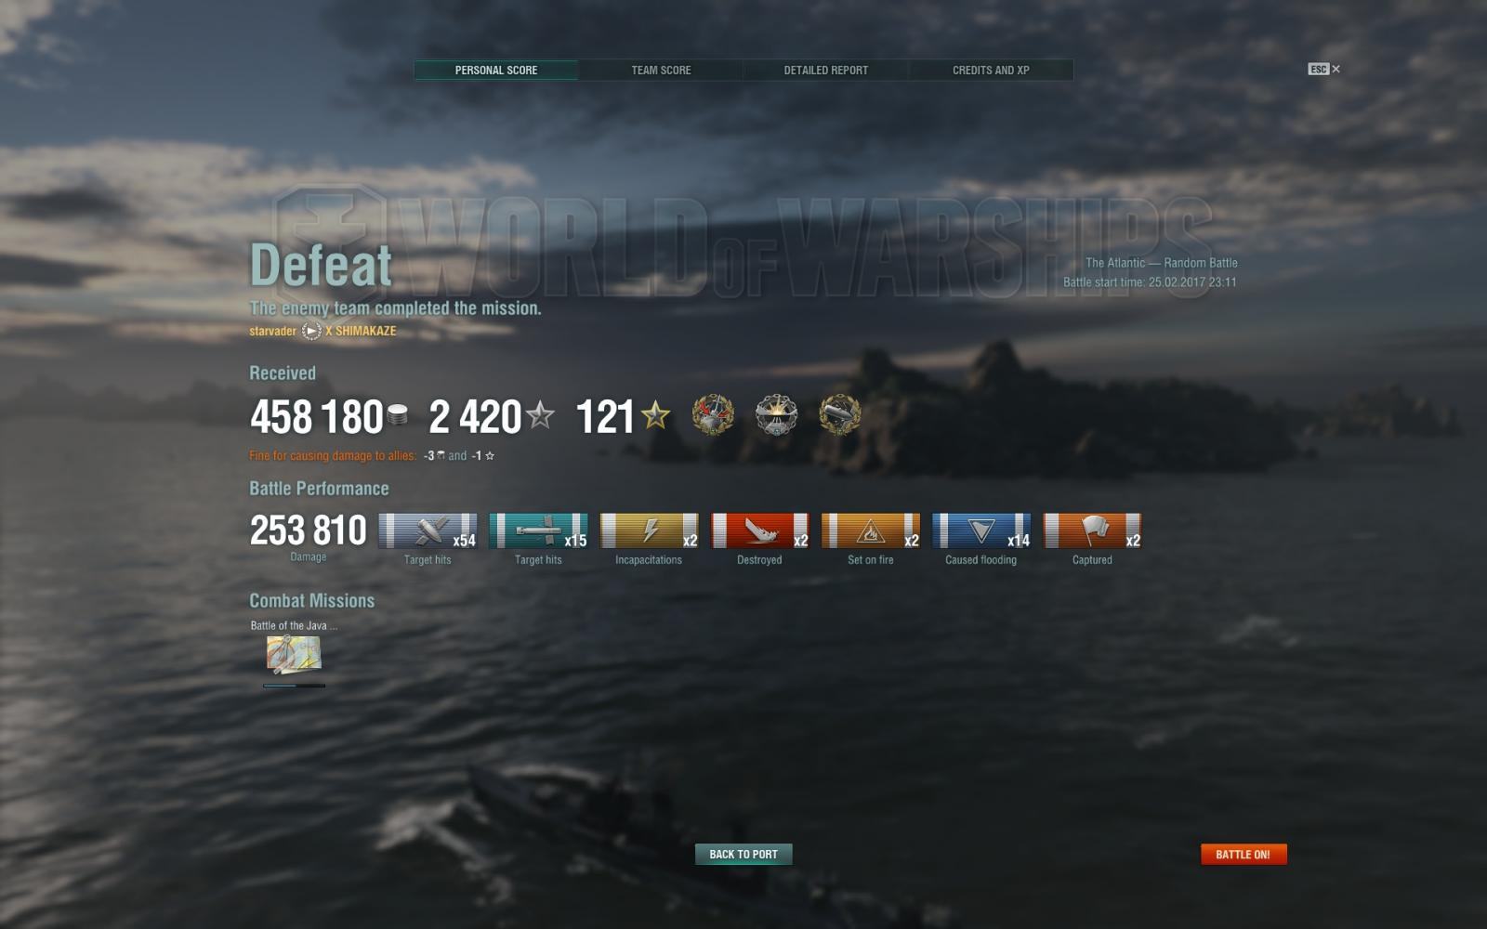Switch to the Team Score tab
Image resolution: width=1487 pixels, height=929 pixels.
[661, 70]
